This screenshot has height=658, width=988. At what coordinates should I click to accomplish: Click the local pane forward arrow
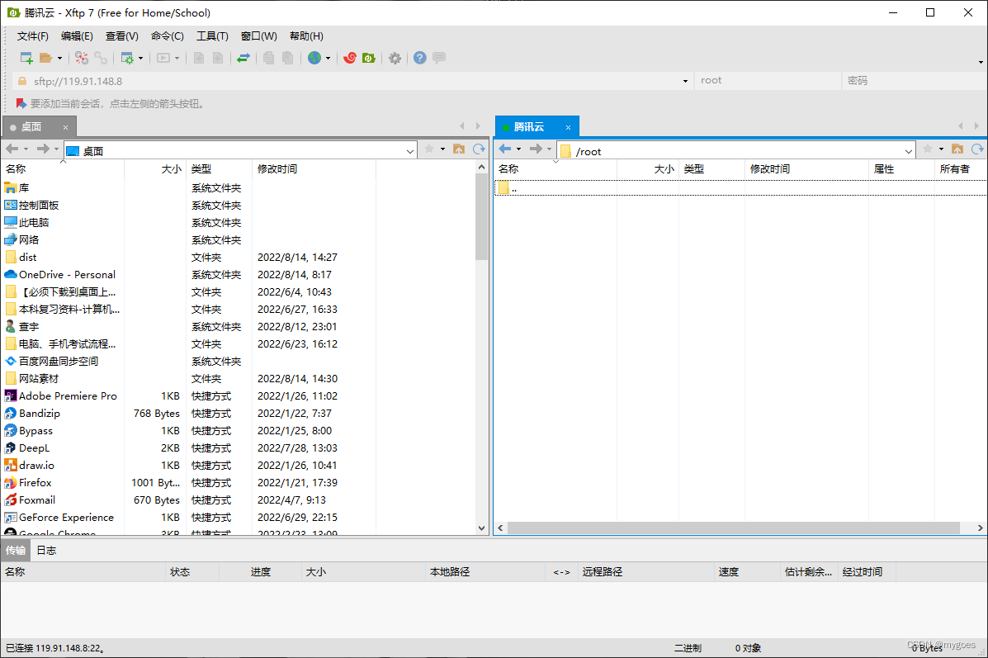pos(43,149)
